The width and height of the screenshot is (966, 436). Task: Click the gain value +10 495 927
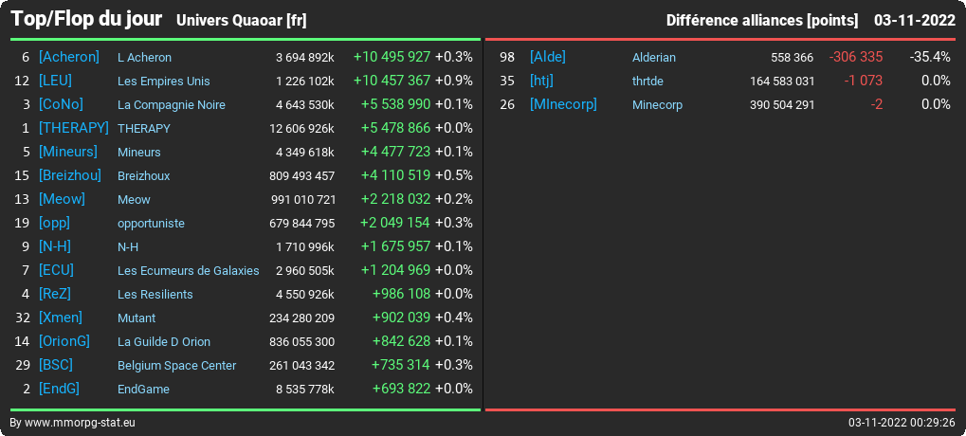(392, 57)
